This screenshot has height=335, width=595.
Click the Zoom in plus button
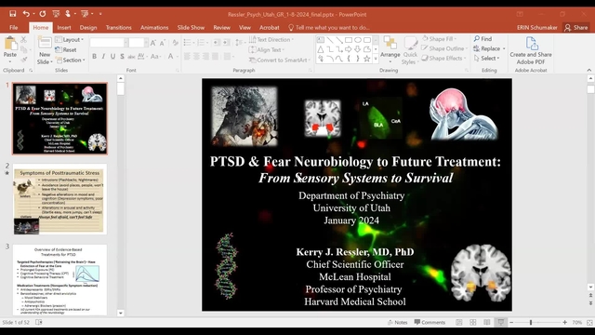pos(564,322)
